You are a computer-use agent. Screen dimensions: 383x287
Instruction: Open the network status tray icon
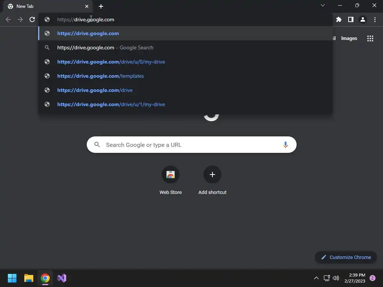pyautogui.click(x=327, y=278)
